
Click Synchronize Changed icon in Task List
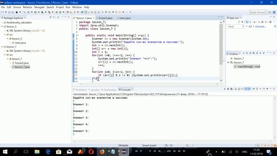click(270, 22)
